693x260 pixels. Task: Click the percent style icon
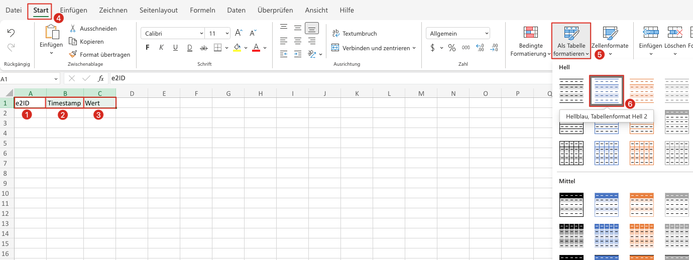pos(452,48)
